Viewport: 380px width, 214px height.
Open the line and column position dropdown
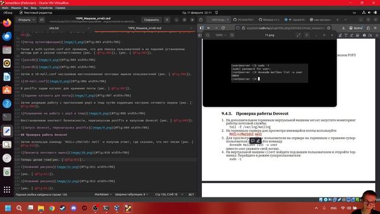169,194
